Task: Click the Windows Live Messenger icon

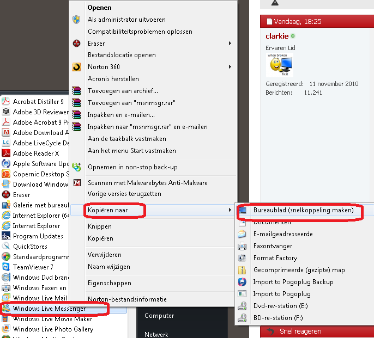Action: pos(6,308)
